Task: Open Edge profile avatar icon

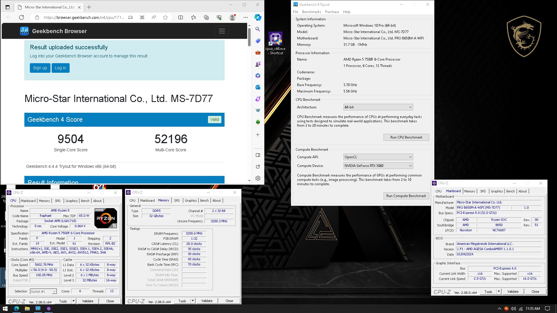Action: (232, 17)
